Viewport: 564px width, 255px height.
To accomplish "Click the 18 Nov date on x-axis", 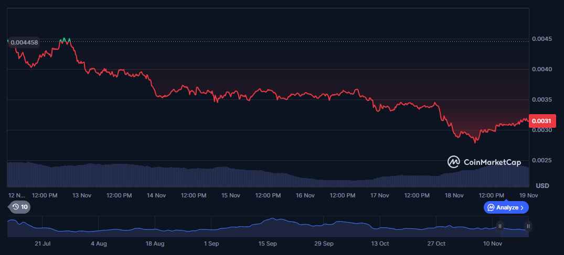I will (454, 195).
